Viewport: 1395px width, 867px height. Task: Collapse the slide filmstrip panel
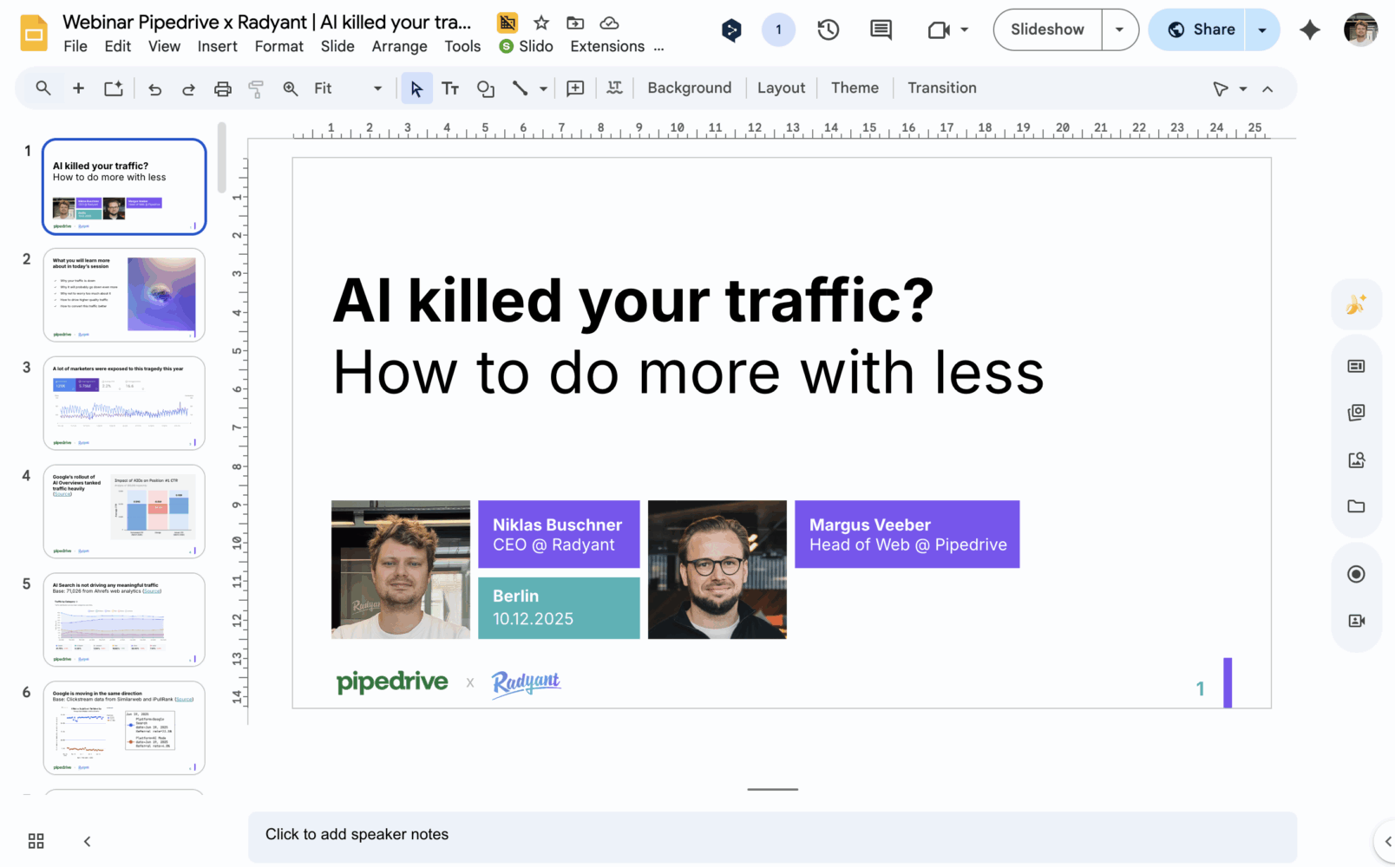click(x=87, y=841)
